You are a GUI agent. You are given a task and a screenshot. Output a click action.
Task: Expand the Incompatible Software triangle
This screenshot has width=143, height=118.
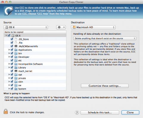[x=9, y=64]
